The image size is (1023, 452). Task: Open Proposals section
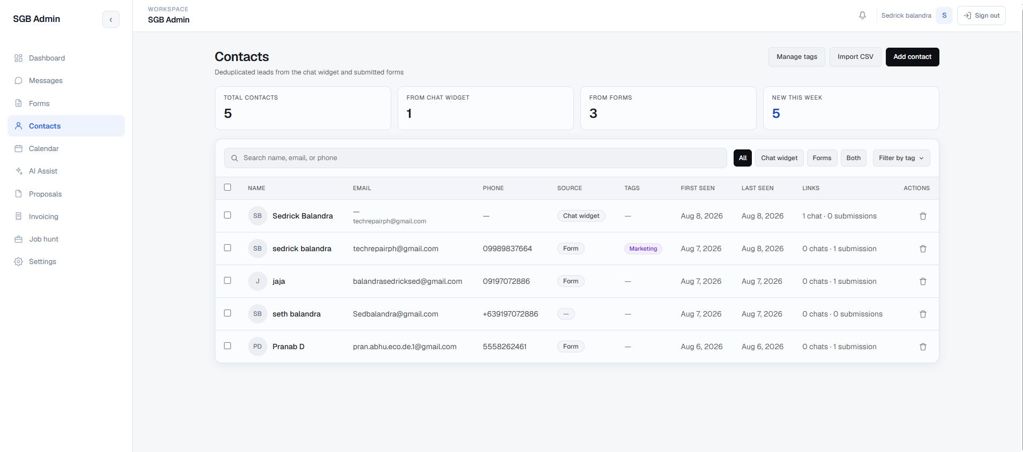(66, 194)
